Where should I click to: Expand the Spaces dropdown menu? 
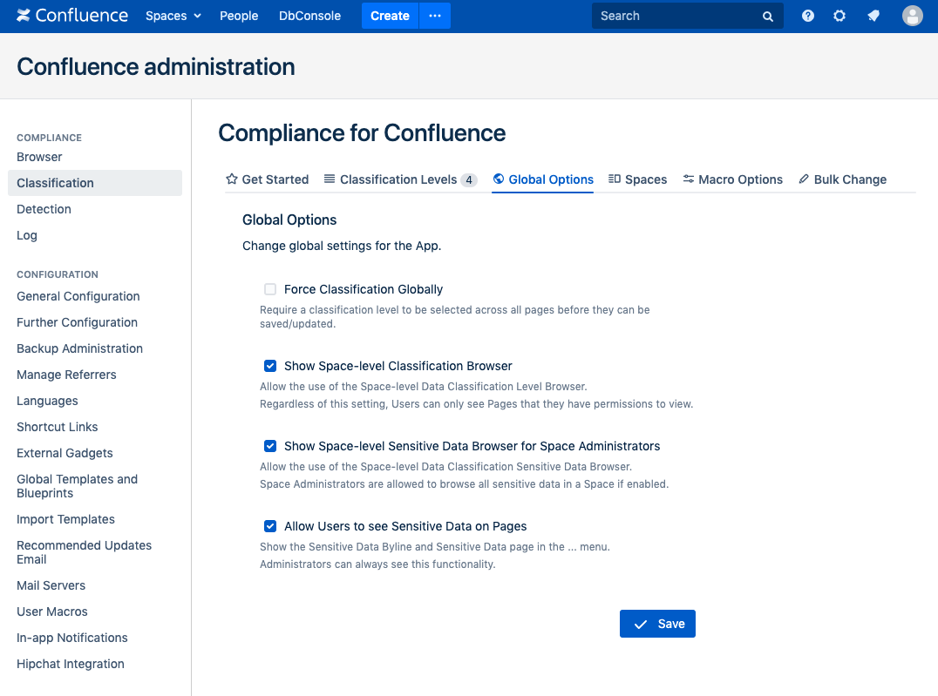click(173, 16)
